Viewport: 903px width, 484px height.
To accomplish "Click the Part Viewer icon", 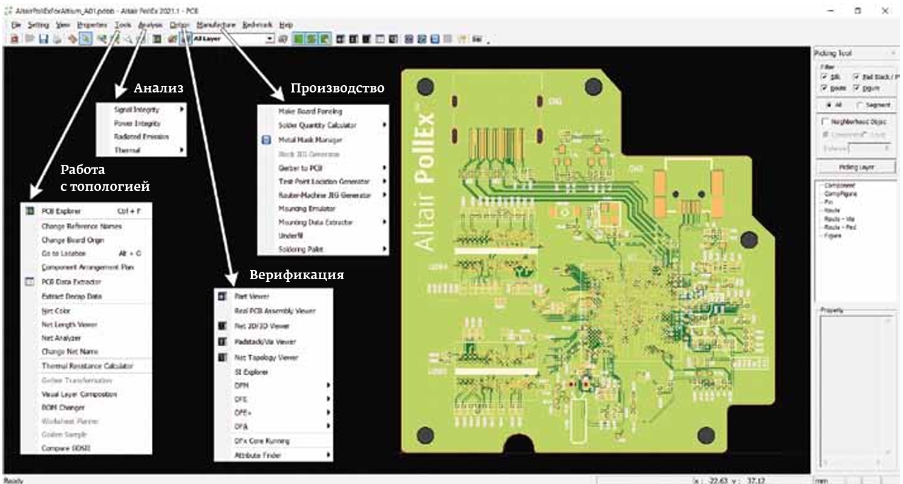I will [x=222, y=297].
